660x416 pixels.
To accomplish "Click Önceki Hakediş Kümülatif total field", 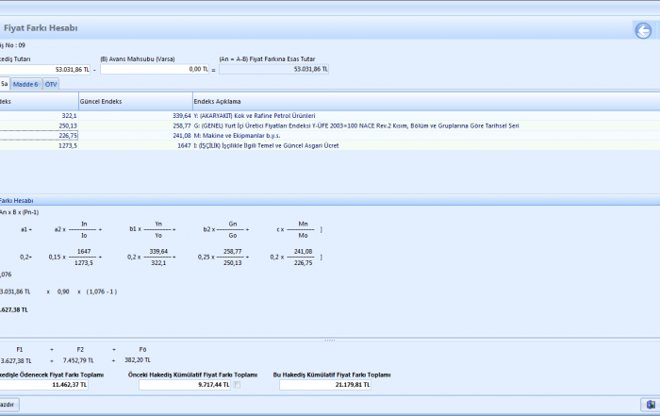I will pos(185,385).
